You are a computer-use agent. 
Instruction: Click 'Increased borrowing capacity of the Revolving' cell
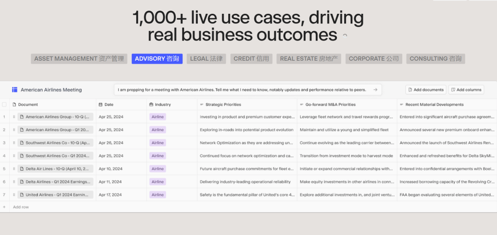447,182
